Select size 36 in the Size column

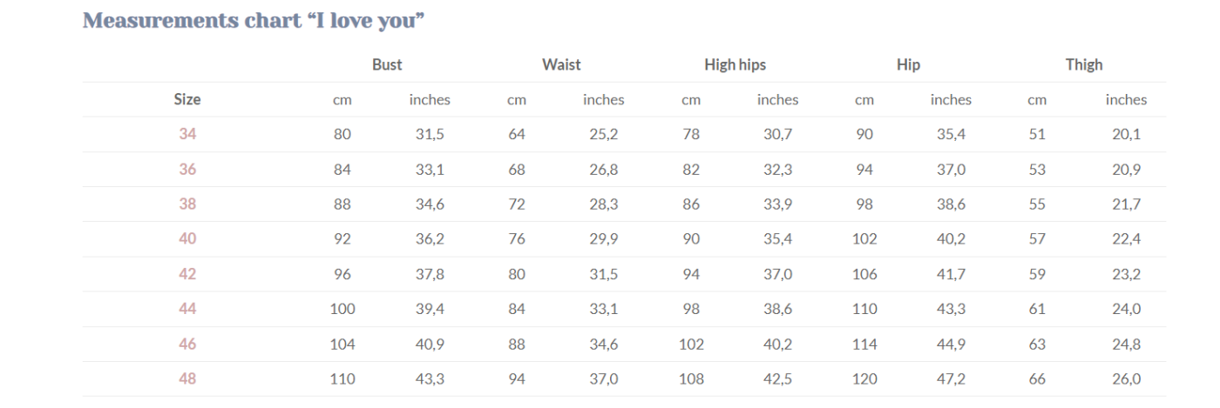(x=187, y=170)
